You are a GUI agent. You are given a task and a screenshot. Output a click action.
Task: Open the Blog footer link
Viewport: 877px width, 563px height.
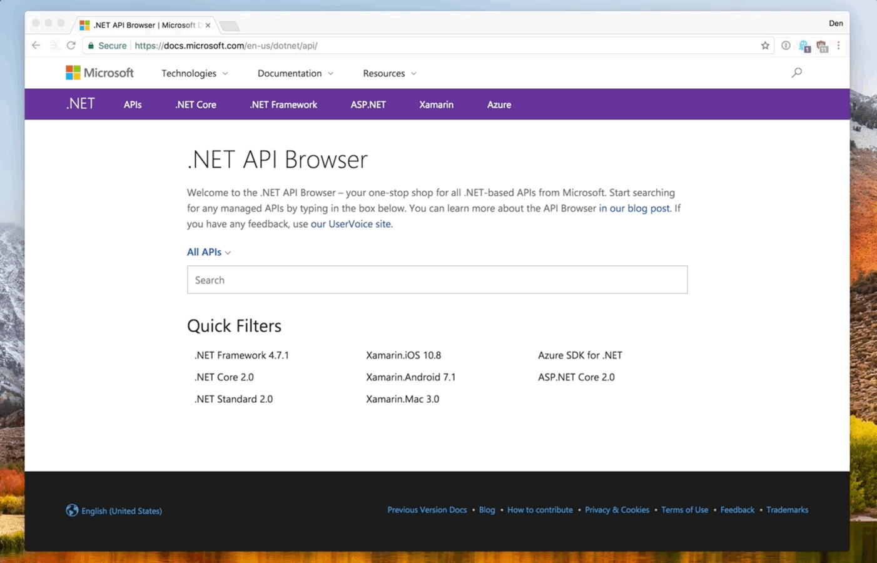(x=487, y=510)
